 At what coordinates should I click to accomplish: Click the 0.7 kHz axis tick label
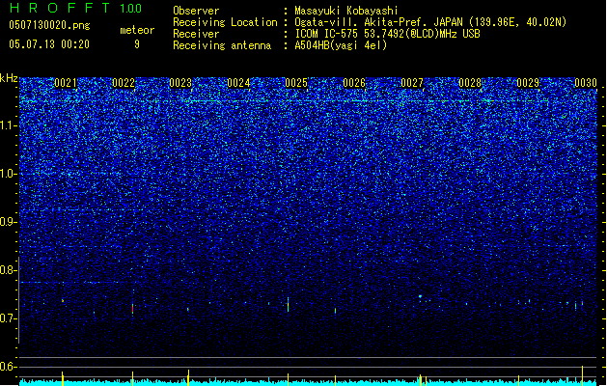click(8, 318)
